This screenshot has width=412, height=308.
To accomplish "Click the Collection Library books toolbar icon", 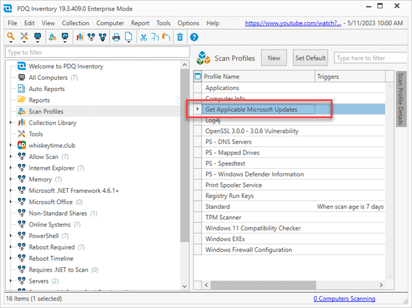I will (79, 37).
